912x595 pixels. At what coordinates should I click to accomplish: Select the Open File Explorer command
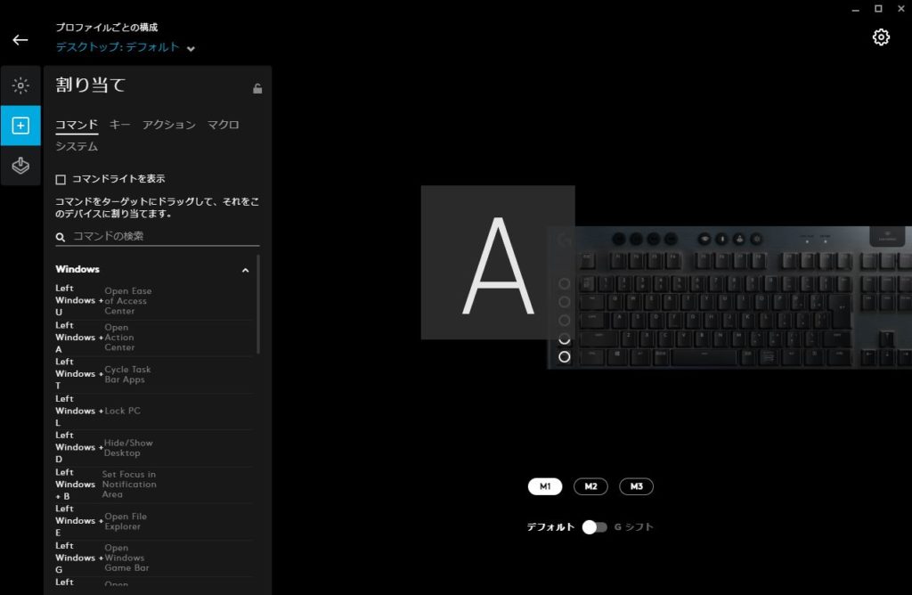tap(154, 520)
